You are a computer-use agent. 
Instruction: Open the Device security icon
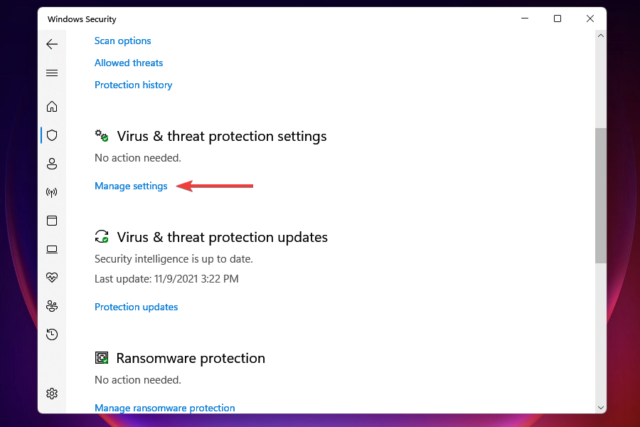(52, 249)
